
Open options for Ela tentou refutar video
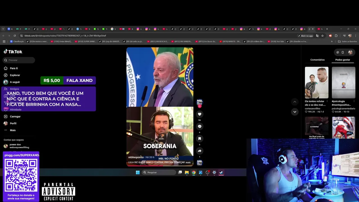tap(327, 101)
